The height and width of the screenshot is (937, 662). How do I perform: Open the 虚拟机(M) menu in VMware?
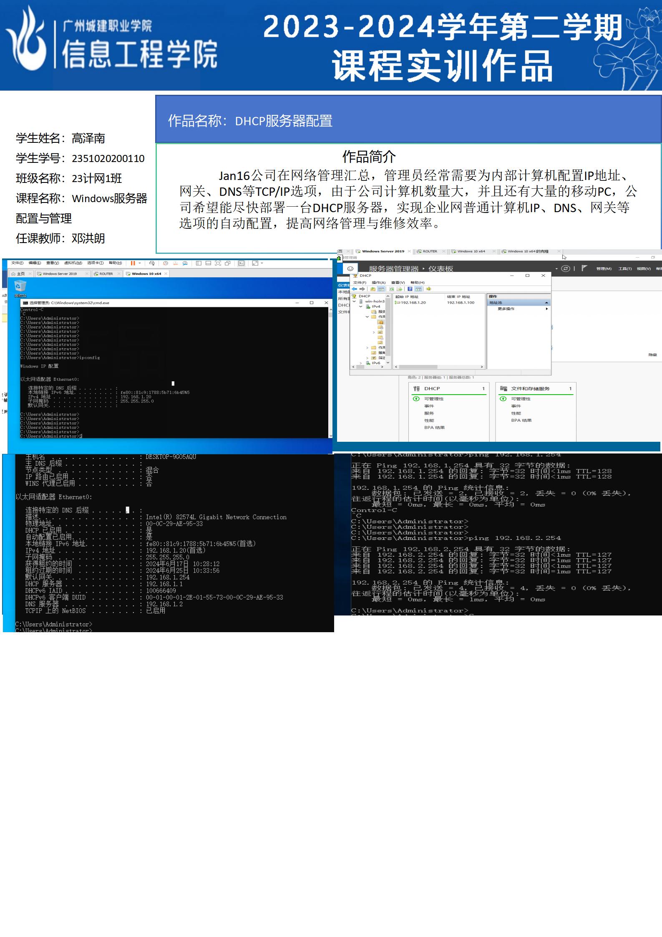pos(73,263)
